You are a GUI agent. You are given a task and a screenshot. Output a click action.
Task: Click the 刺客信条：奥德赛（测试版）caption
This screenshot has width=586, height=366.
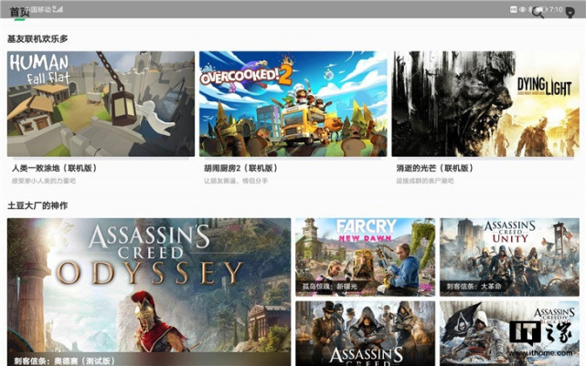click(x=64, y=361)
